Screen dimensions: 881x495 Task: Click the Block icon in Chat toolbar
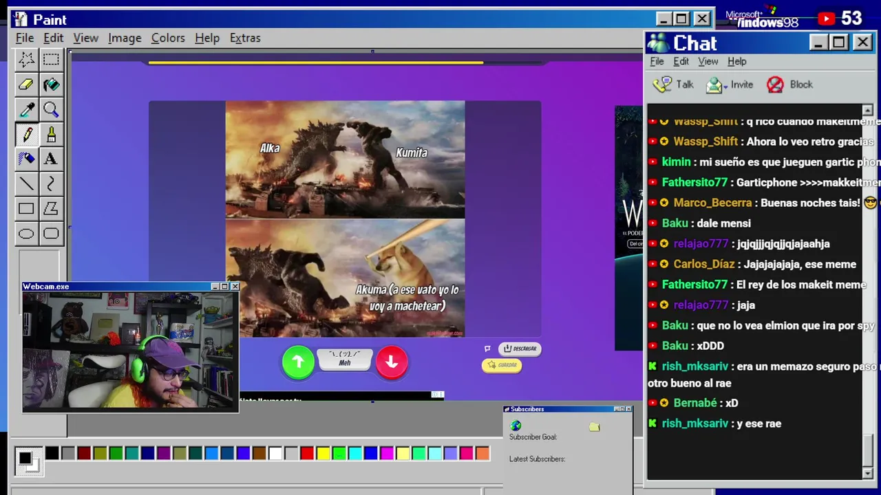click(x=775, y=85)
